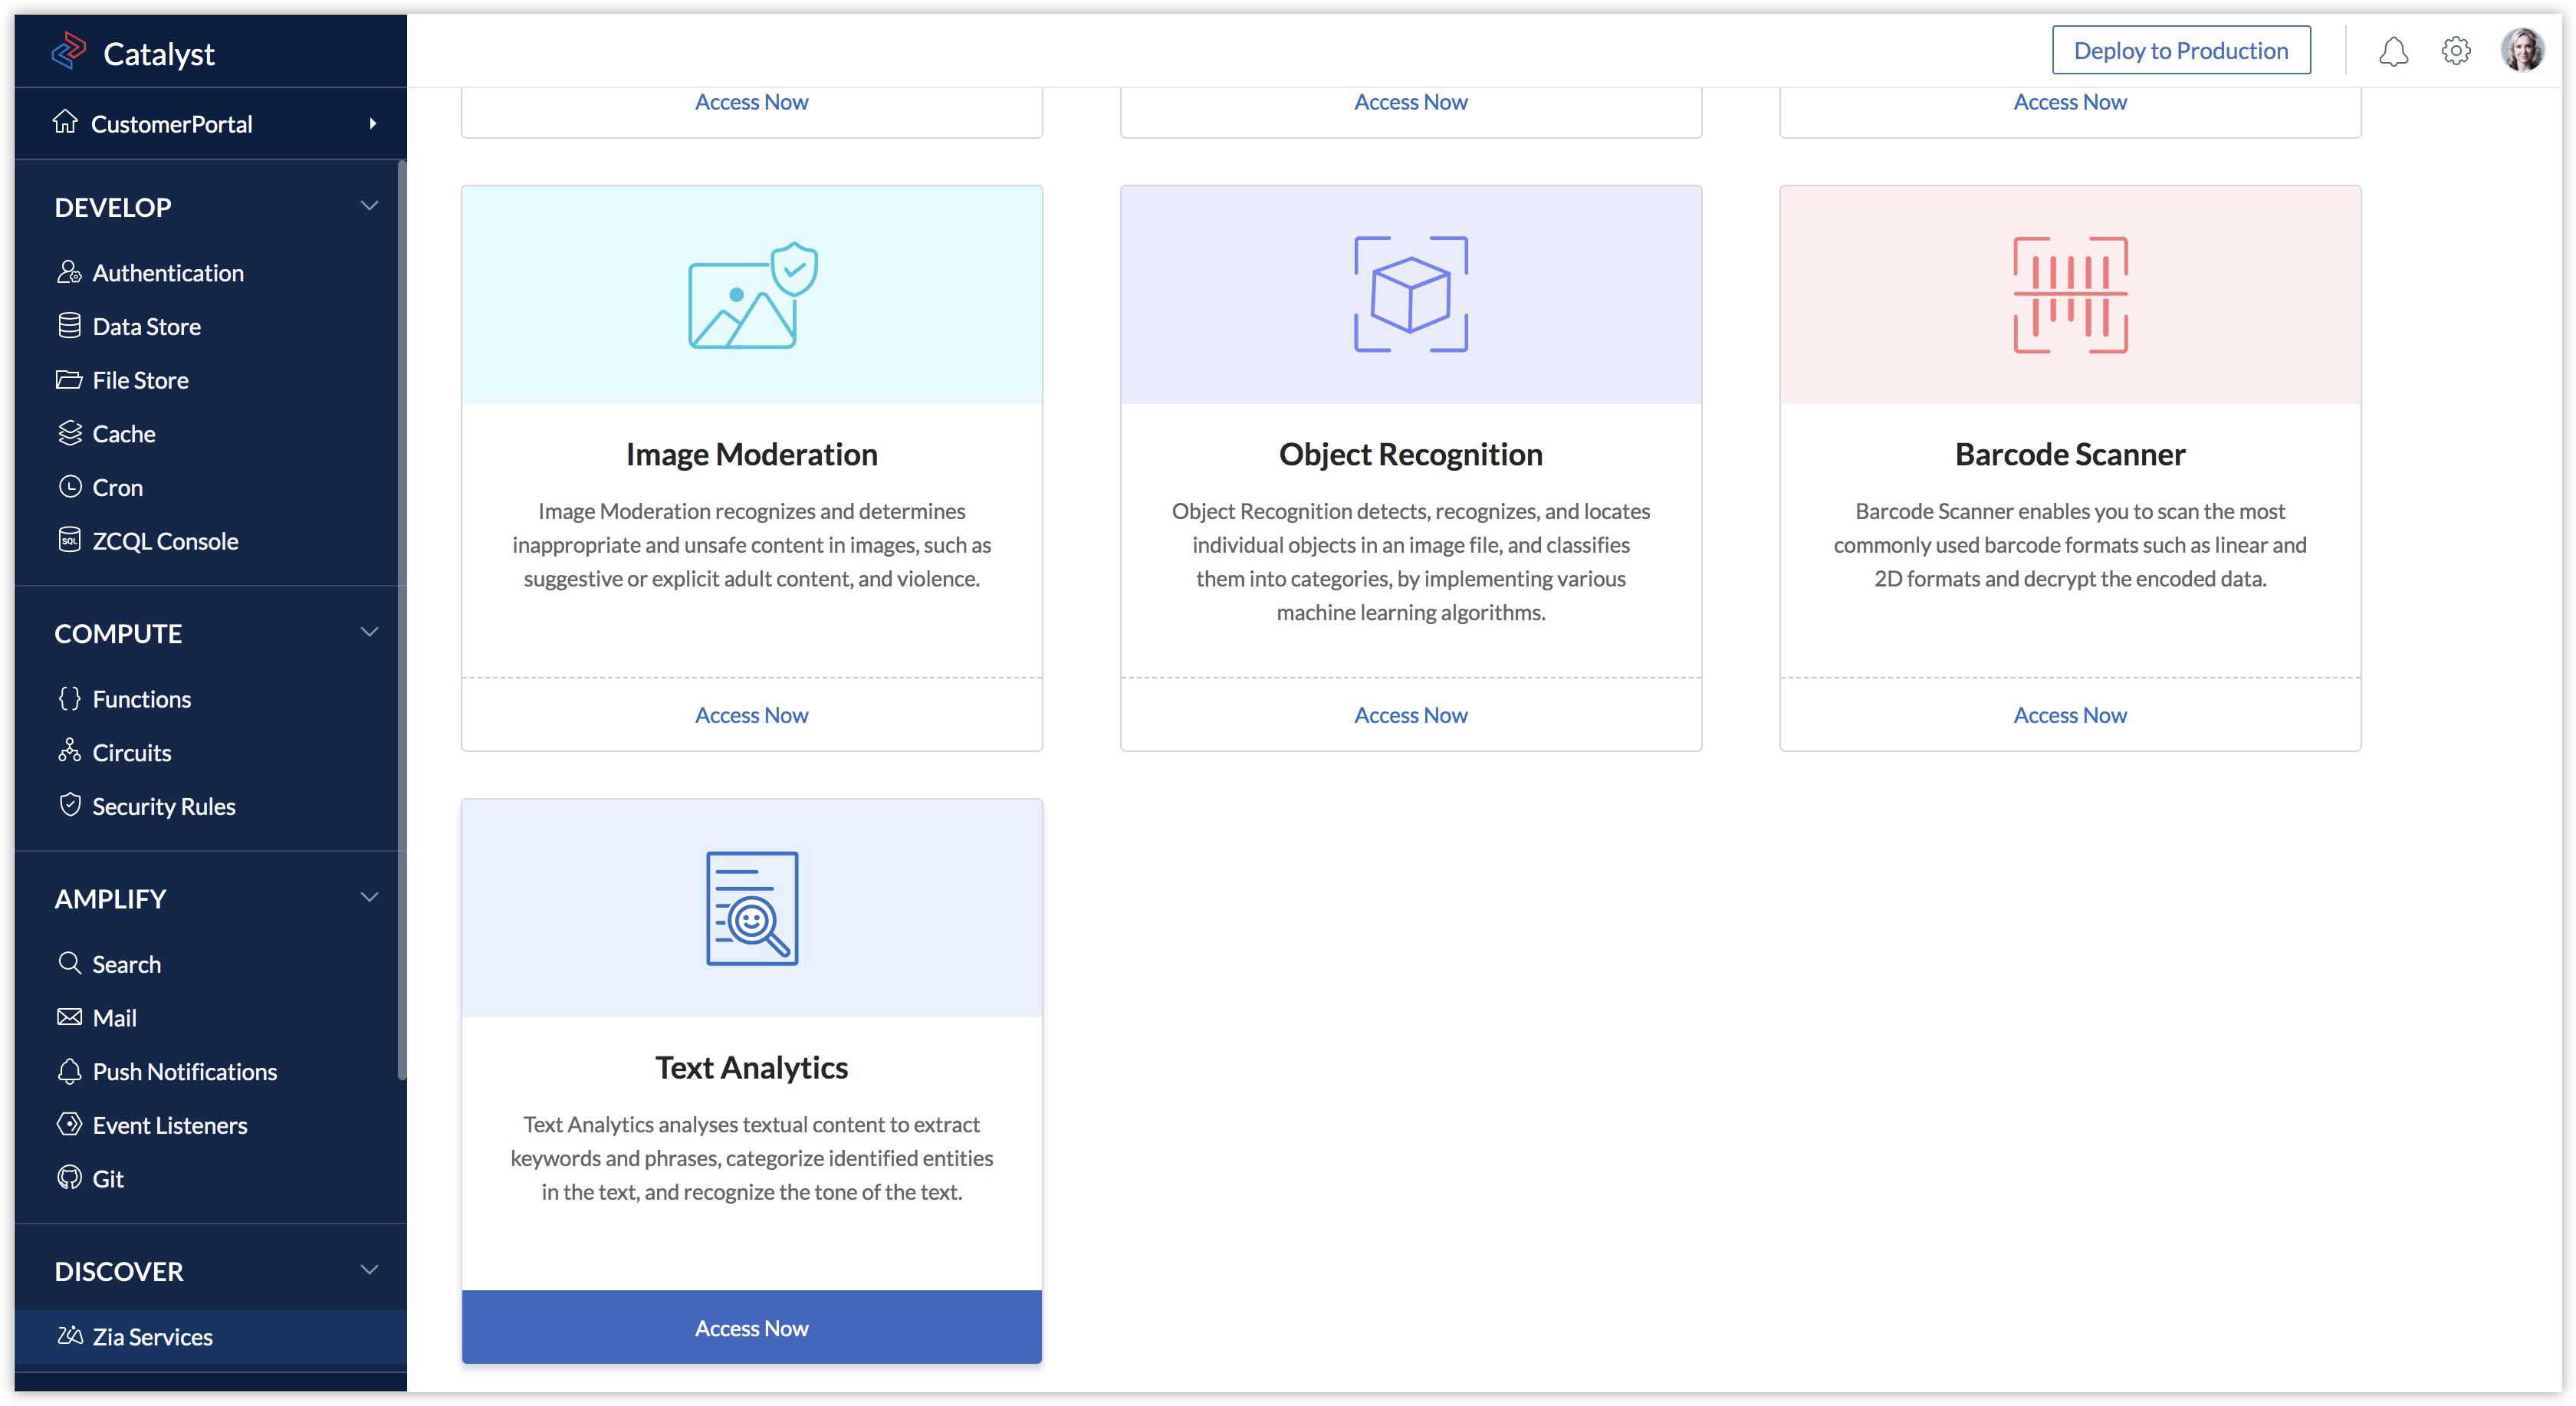The image size is (2576, 1406).
Task: Expand the CustomerPortal project arrow
Action: click(372, 123)
